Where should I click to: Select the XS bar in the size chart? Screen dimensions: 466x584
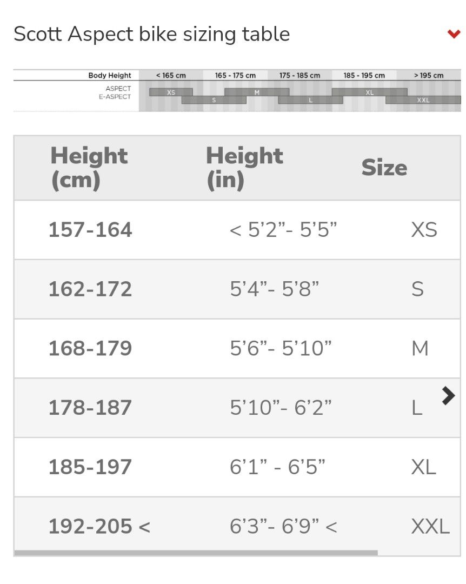tap(171, 92)
